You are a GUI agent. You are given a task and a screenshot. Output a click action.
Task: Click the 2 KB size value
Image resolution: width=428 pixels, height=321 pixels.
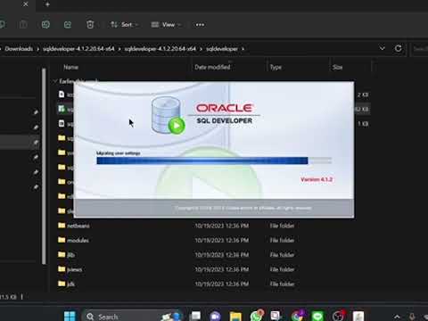363,95
